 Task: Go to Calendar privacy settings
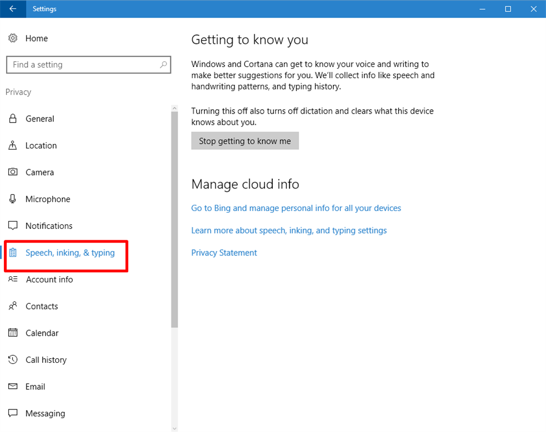(42, 333)
